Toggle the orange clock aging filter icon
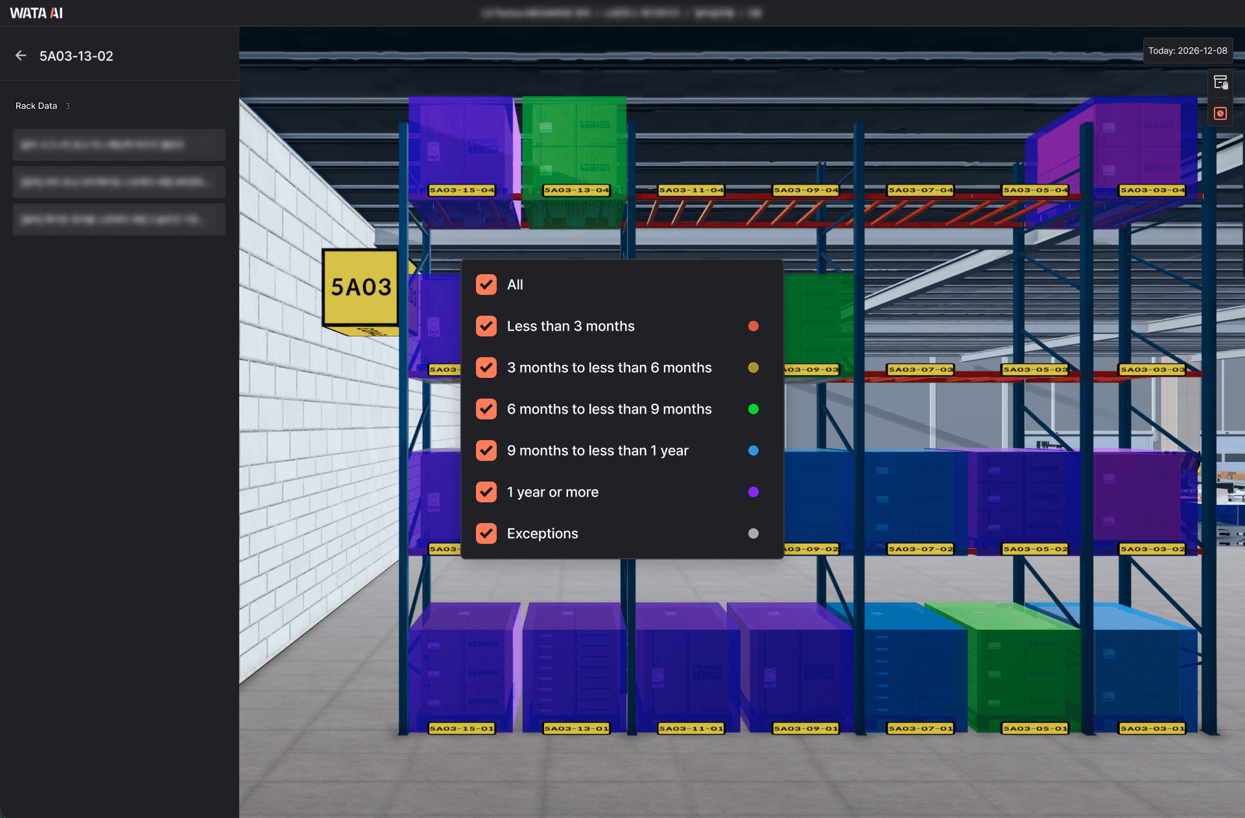The image size is (1245, 818). pyautogui.click(x=1220, y=113)
